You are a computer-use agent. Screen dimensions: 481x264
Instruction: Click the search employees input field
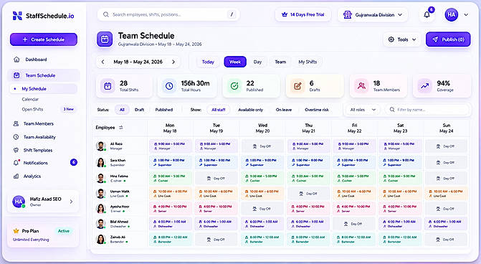tap(168, 14)
